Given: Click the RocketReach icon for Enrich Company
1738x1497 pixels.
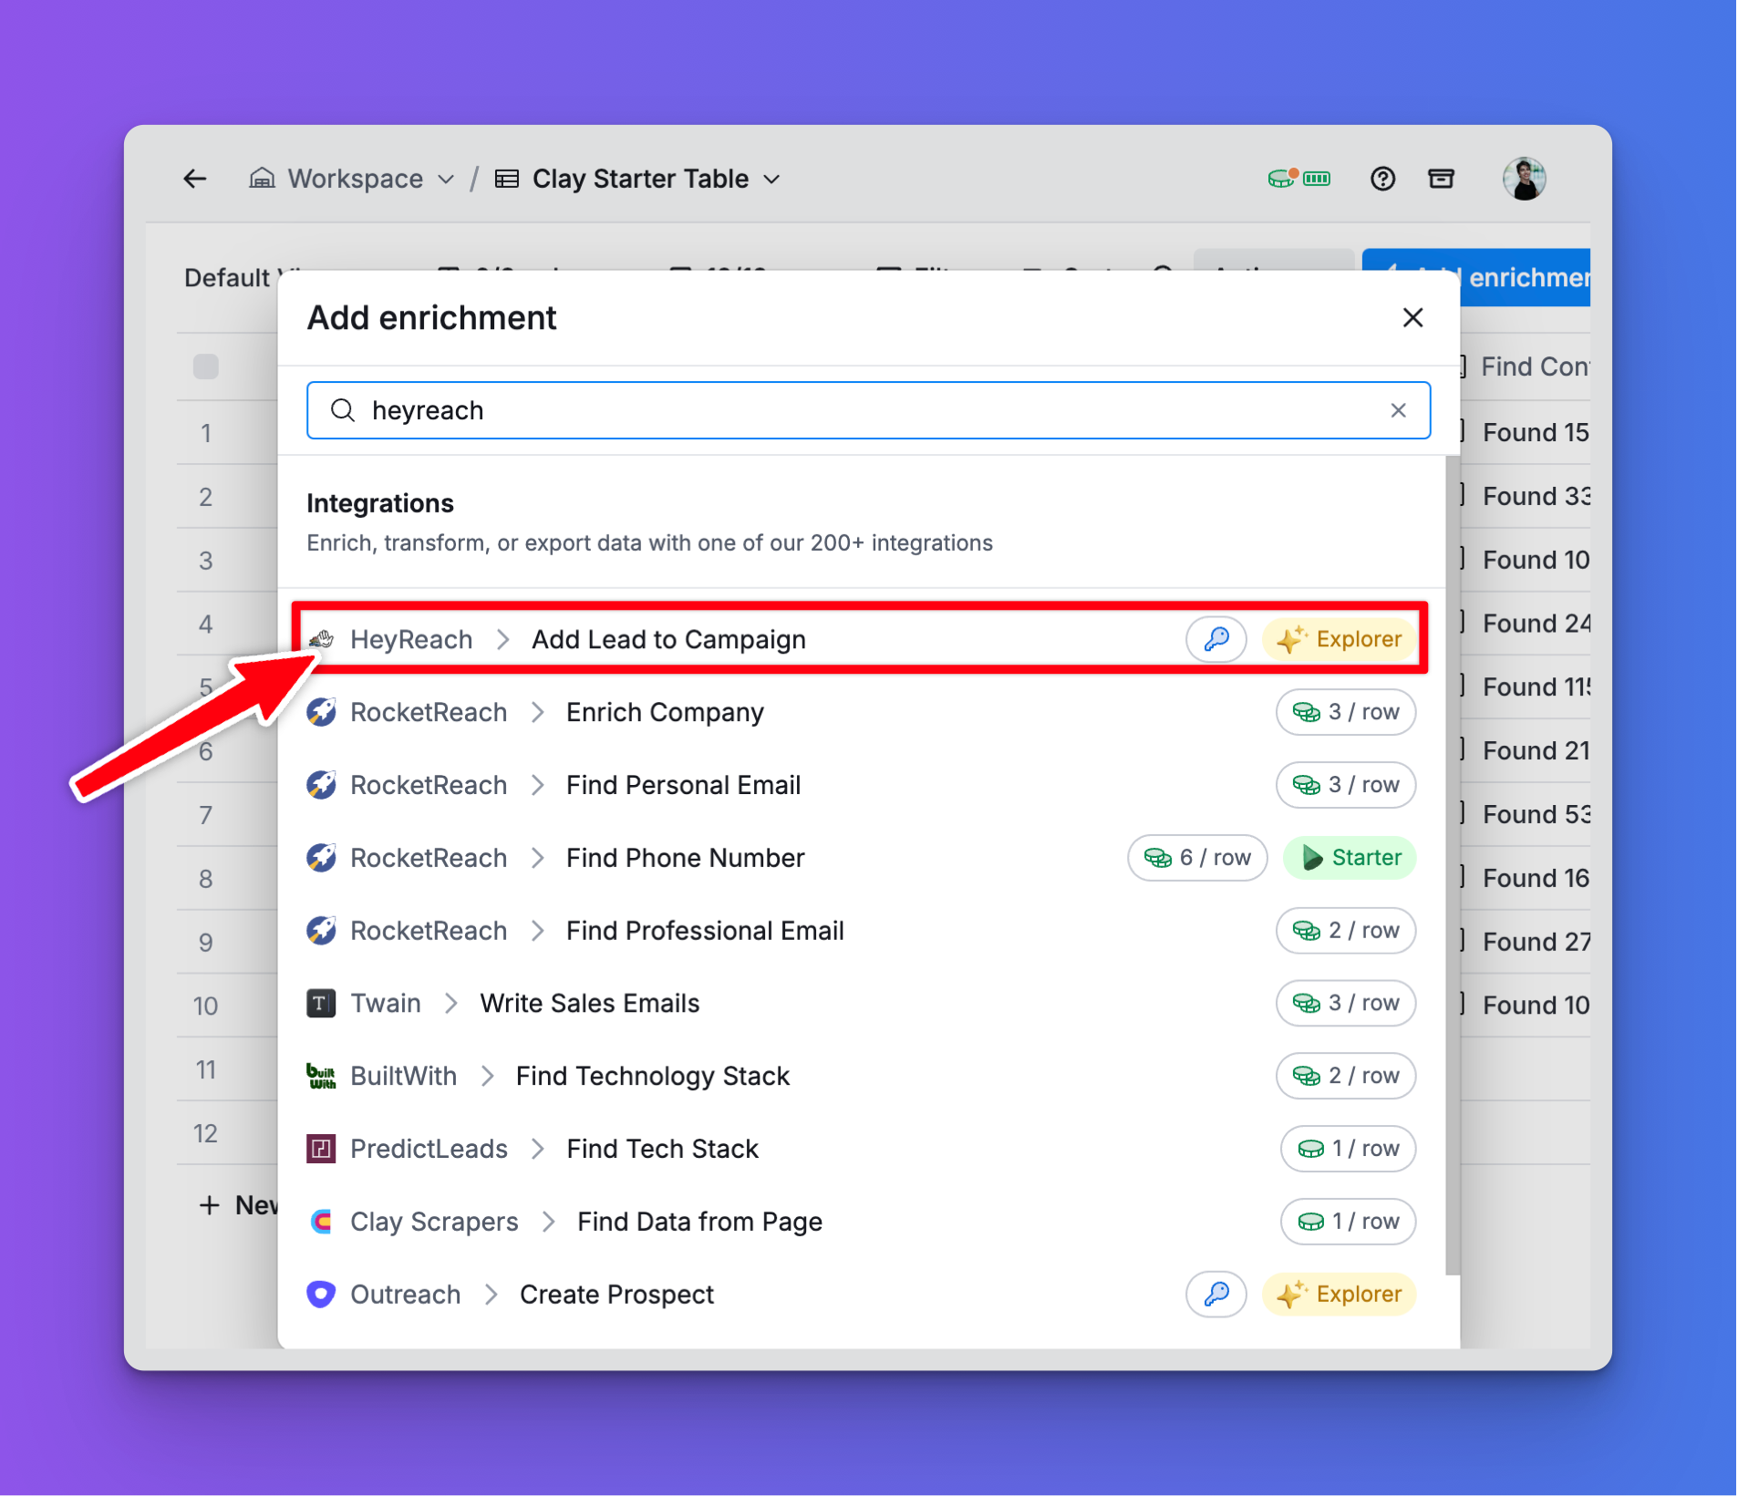Looking at the screenshot, I should coord(321,712).
